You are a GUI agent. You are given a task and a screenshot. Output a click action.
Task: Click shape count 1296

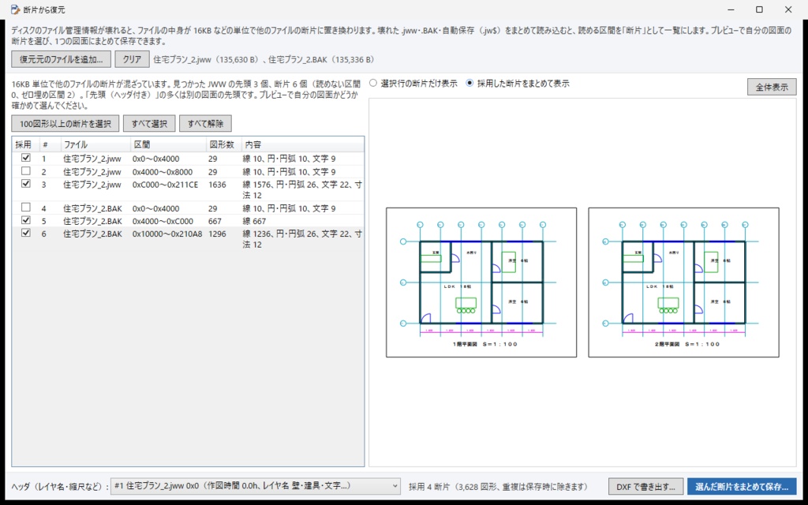[x=218, y=234]
